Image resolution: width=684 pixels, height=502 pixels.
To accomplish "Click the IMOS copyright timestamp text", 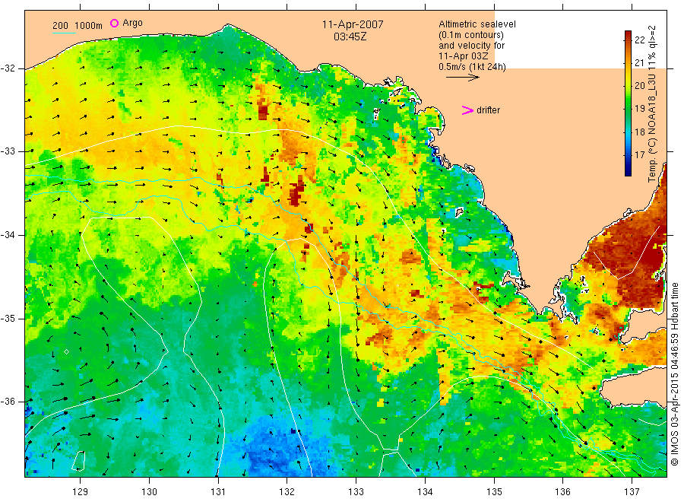I will (674, 374).
